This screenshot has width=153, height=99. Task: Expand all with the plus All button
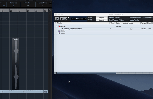click(90, 18)
